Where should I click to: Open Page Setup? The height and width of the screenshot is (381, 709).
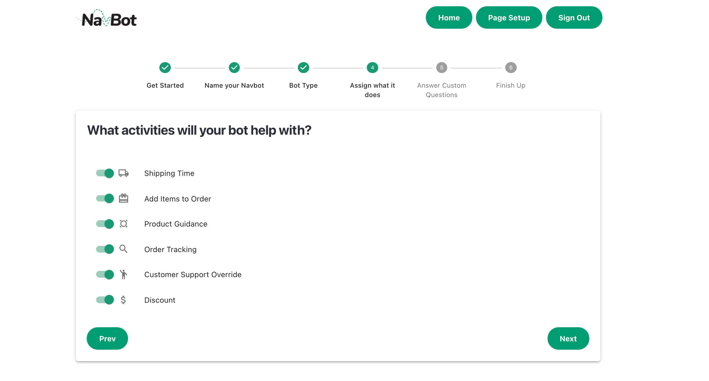pos(509,18)
